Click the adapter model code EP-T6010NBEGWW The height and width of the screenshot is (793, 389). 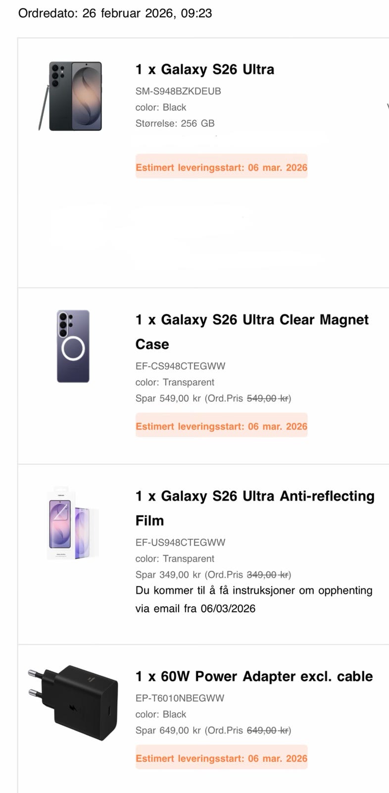[180, 698]
